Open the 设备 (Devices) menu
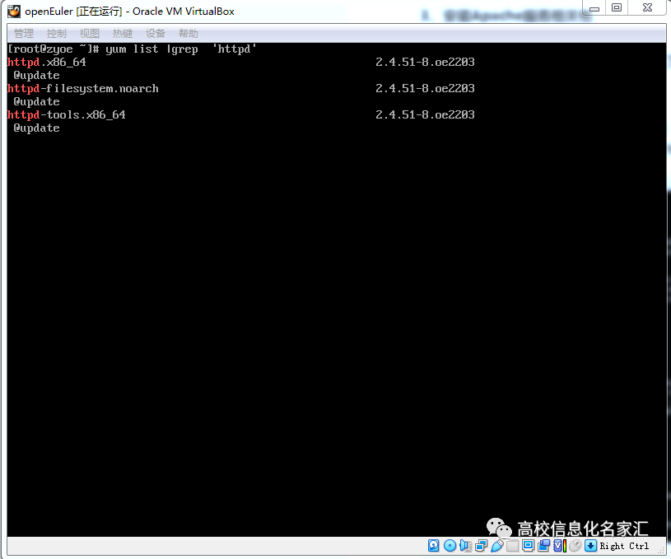Screen dimensions: 671x559 click(155, 33)
